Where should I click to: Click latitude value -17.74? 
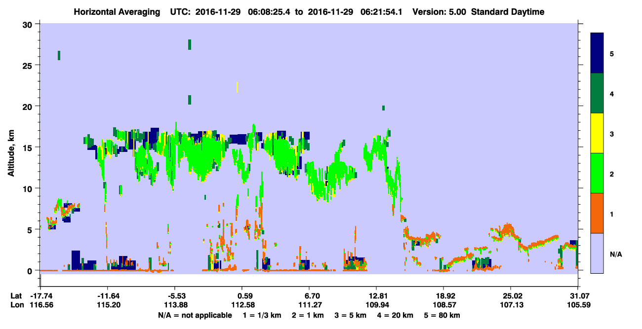pos(41,296)
